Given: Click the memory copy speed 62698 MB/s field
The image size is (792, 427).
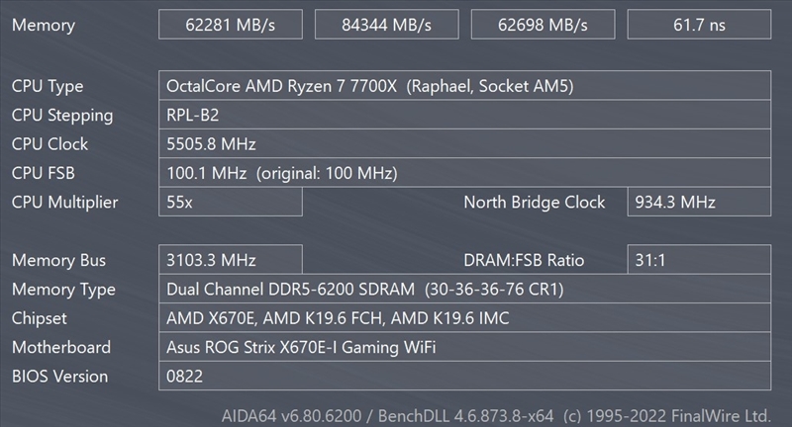Looking at the screenshot, I should click(x=543, y=25).
